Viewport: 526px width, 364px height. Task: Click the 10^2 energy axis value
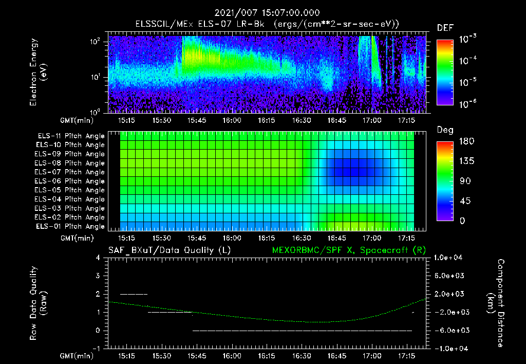point(95,42)
